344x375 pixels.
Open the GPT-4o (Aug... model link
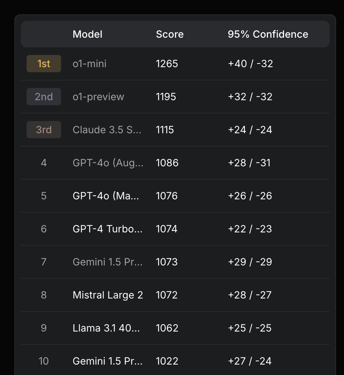coord(108,163)
